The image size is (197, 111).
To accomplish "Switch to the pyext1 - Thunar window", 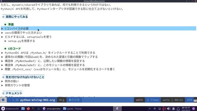I will (x=73, y=109).
